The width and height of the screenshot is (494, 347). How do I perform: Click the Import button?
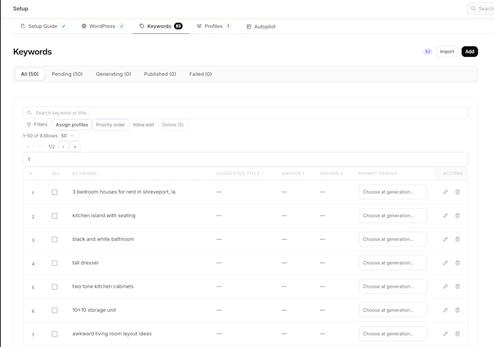click(x=446, y=52)
